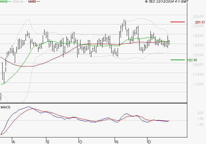Viewport: 206px width, 144px height.
Task: Toggle the MA60 legend entry
Action: [x=32, y=2]
